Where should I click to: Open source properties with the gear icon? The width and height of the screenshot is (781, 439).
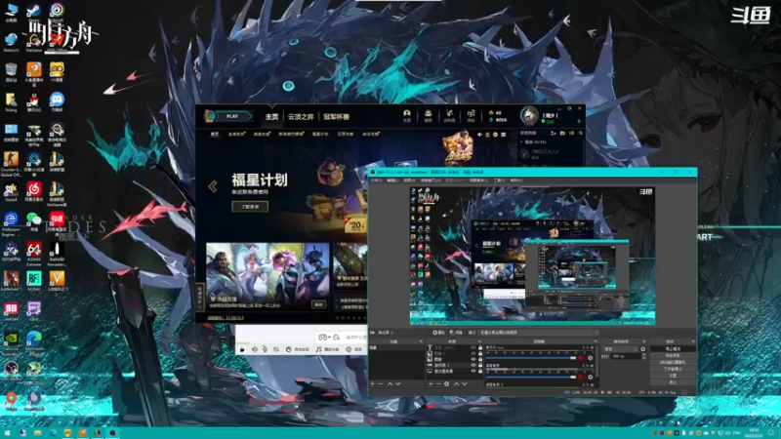[447, 383]
